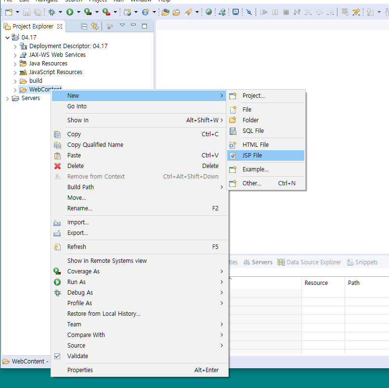Select the Servers item in project tree
The image size is (389, 388).
pos(30,98)
